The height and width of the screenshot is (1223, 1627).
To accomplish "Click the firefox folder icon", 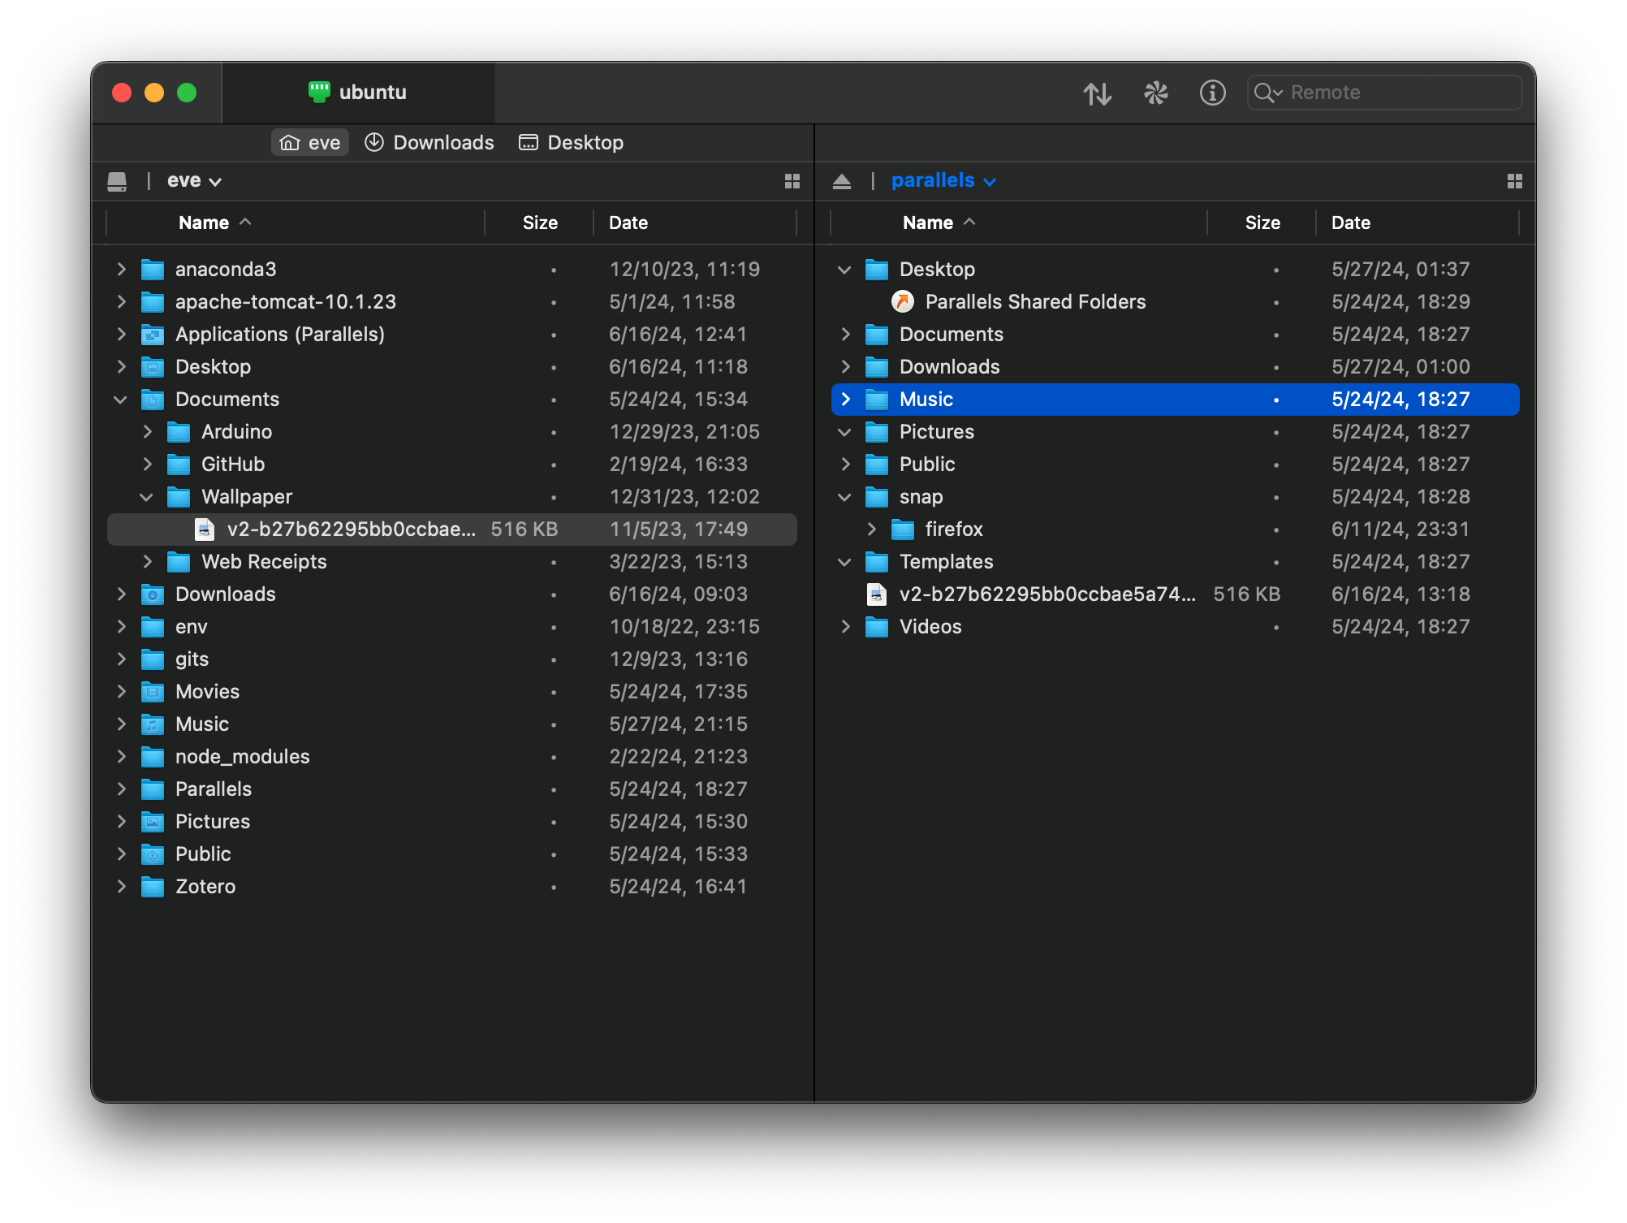I will 903,529.
